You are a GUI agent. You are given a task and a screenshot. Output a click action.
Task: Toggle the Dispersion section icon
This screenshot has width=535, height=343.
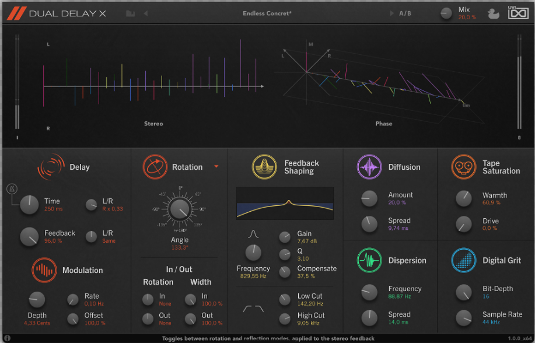click(x=369, y=260)
